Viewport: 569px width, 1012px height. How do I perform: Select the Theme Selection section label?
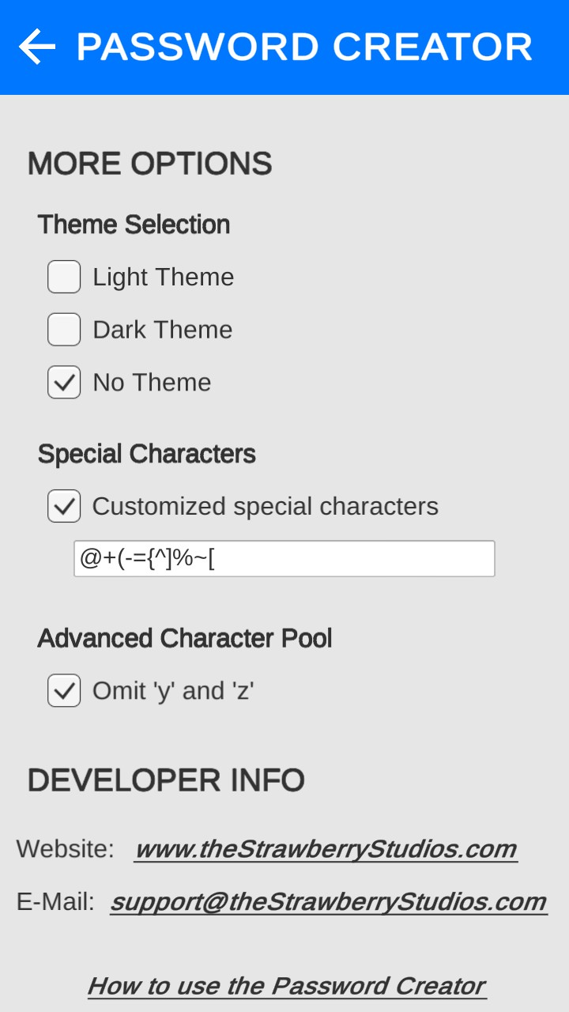point(134,225)
